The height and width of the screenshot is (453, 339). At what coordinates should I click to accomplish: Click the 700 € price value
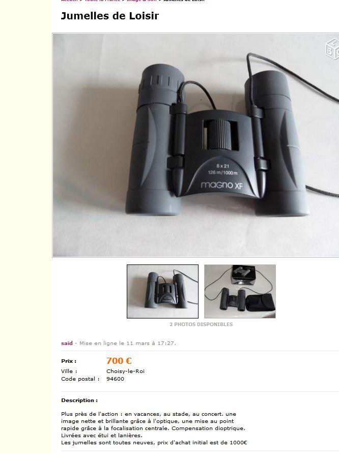point(119,361)
